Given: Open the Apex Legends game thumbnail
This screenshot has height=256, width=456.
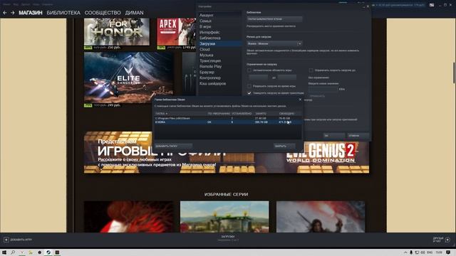Looking at the screenshot, I should pos(177,31).
